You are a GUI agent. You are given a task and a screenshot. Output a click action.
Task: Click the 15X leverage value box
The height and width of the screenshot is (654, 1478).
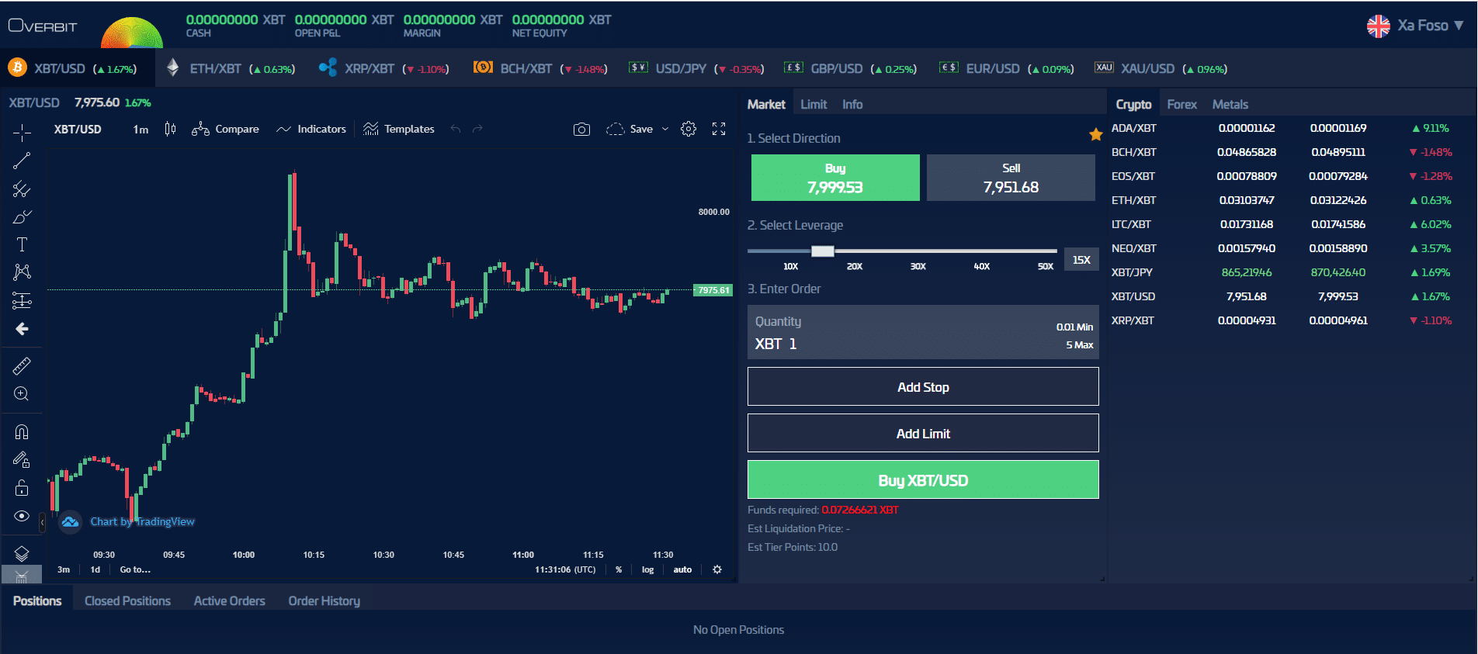(1081, 260)
